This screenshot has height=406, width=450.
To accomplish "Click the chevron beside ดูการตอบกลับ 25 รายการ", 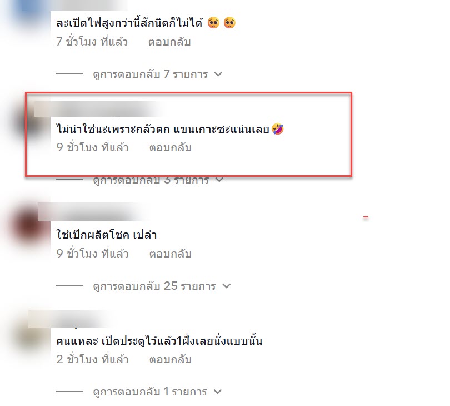I will 227,286.
